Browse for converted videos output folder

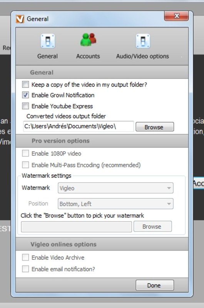click(x=155, y=127)
